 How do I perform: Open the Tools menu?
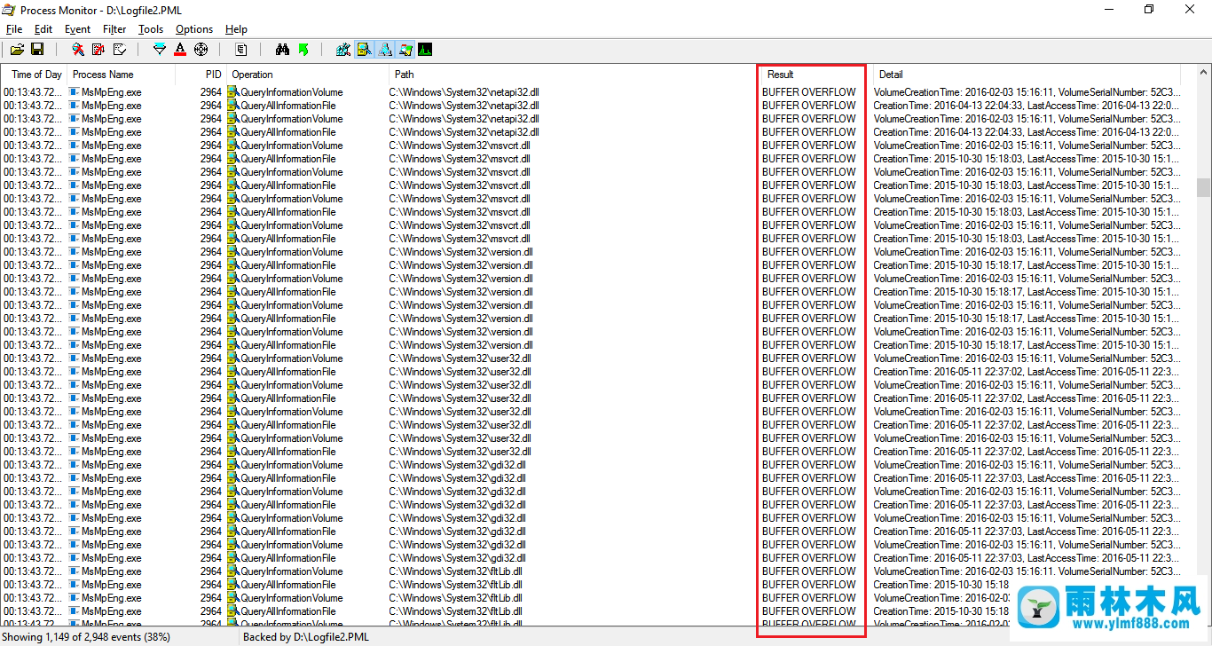[151, 29]
